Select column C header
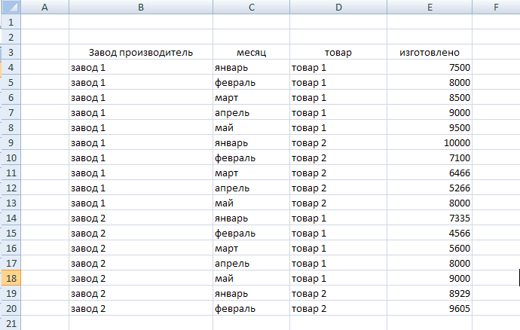 point(252,7)
